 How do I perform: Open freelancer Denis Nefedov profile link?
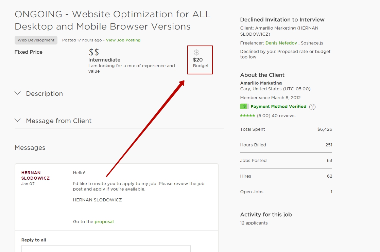tap(281, 43)
